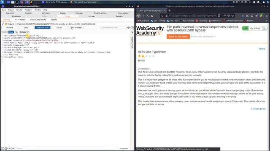Click the notification bell in system tray
The image size is (270, 151).
pos(254,2)
